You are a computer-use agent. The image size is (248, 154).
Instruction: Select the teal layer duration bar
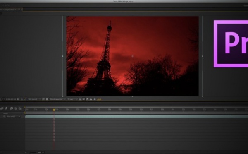point(136,116)
